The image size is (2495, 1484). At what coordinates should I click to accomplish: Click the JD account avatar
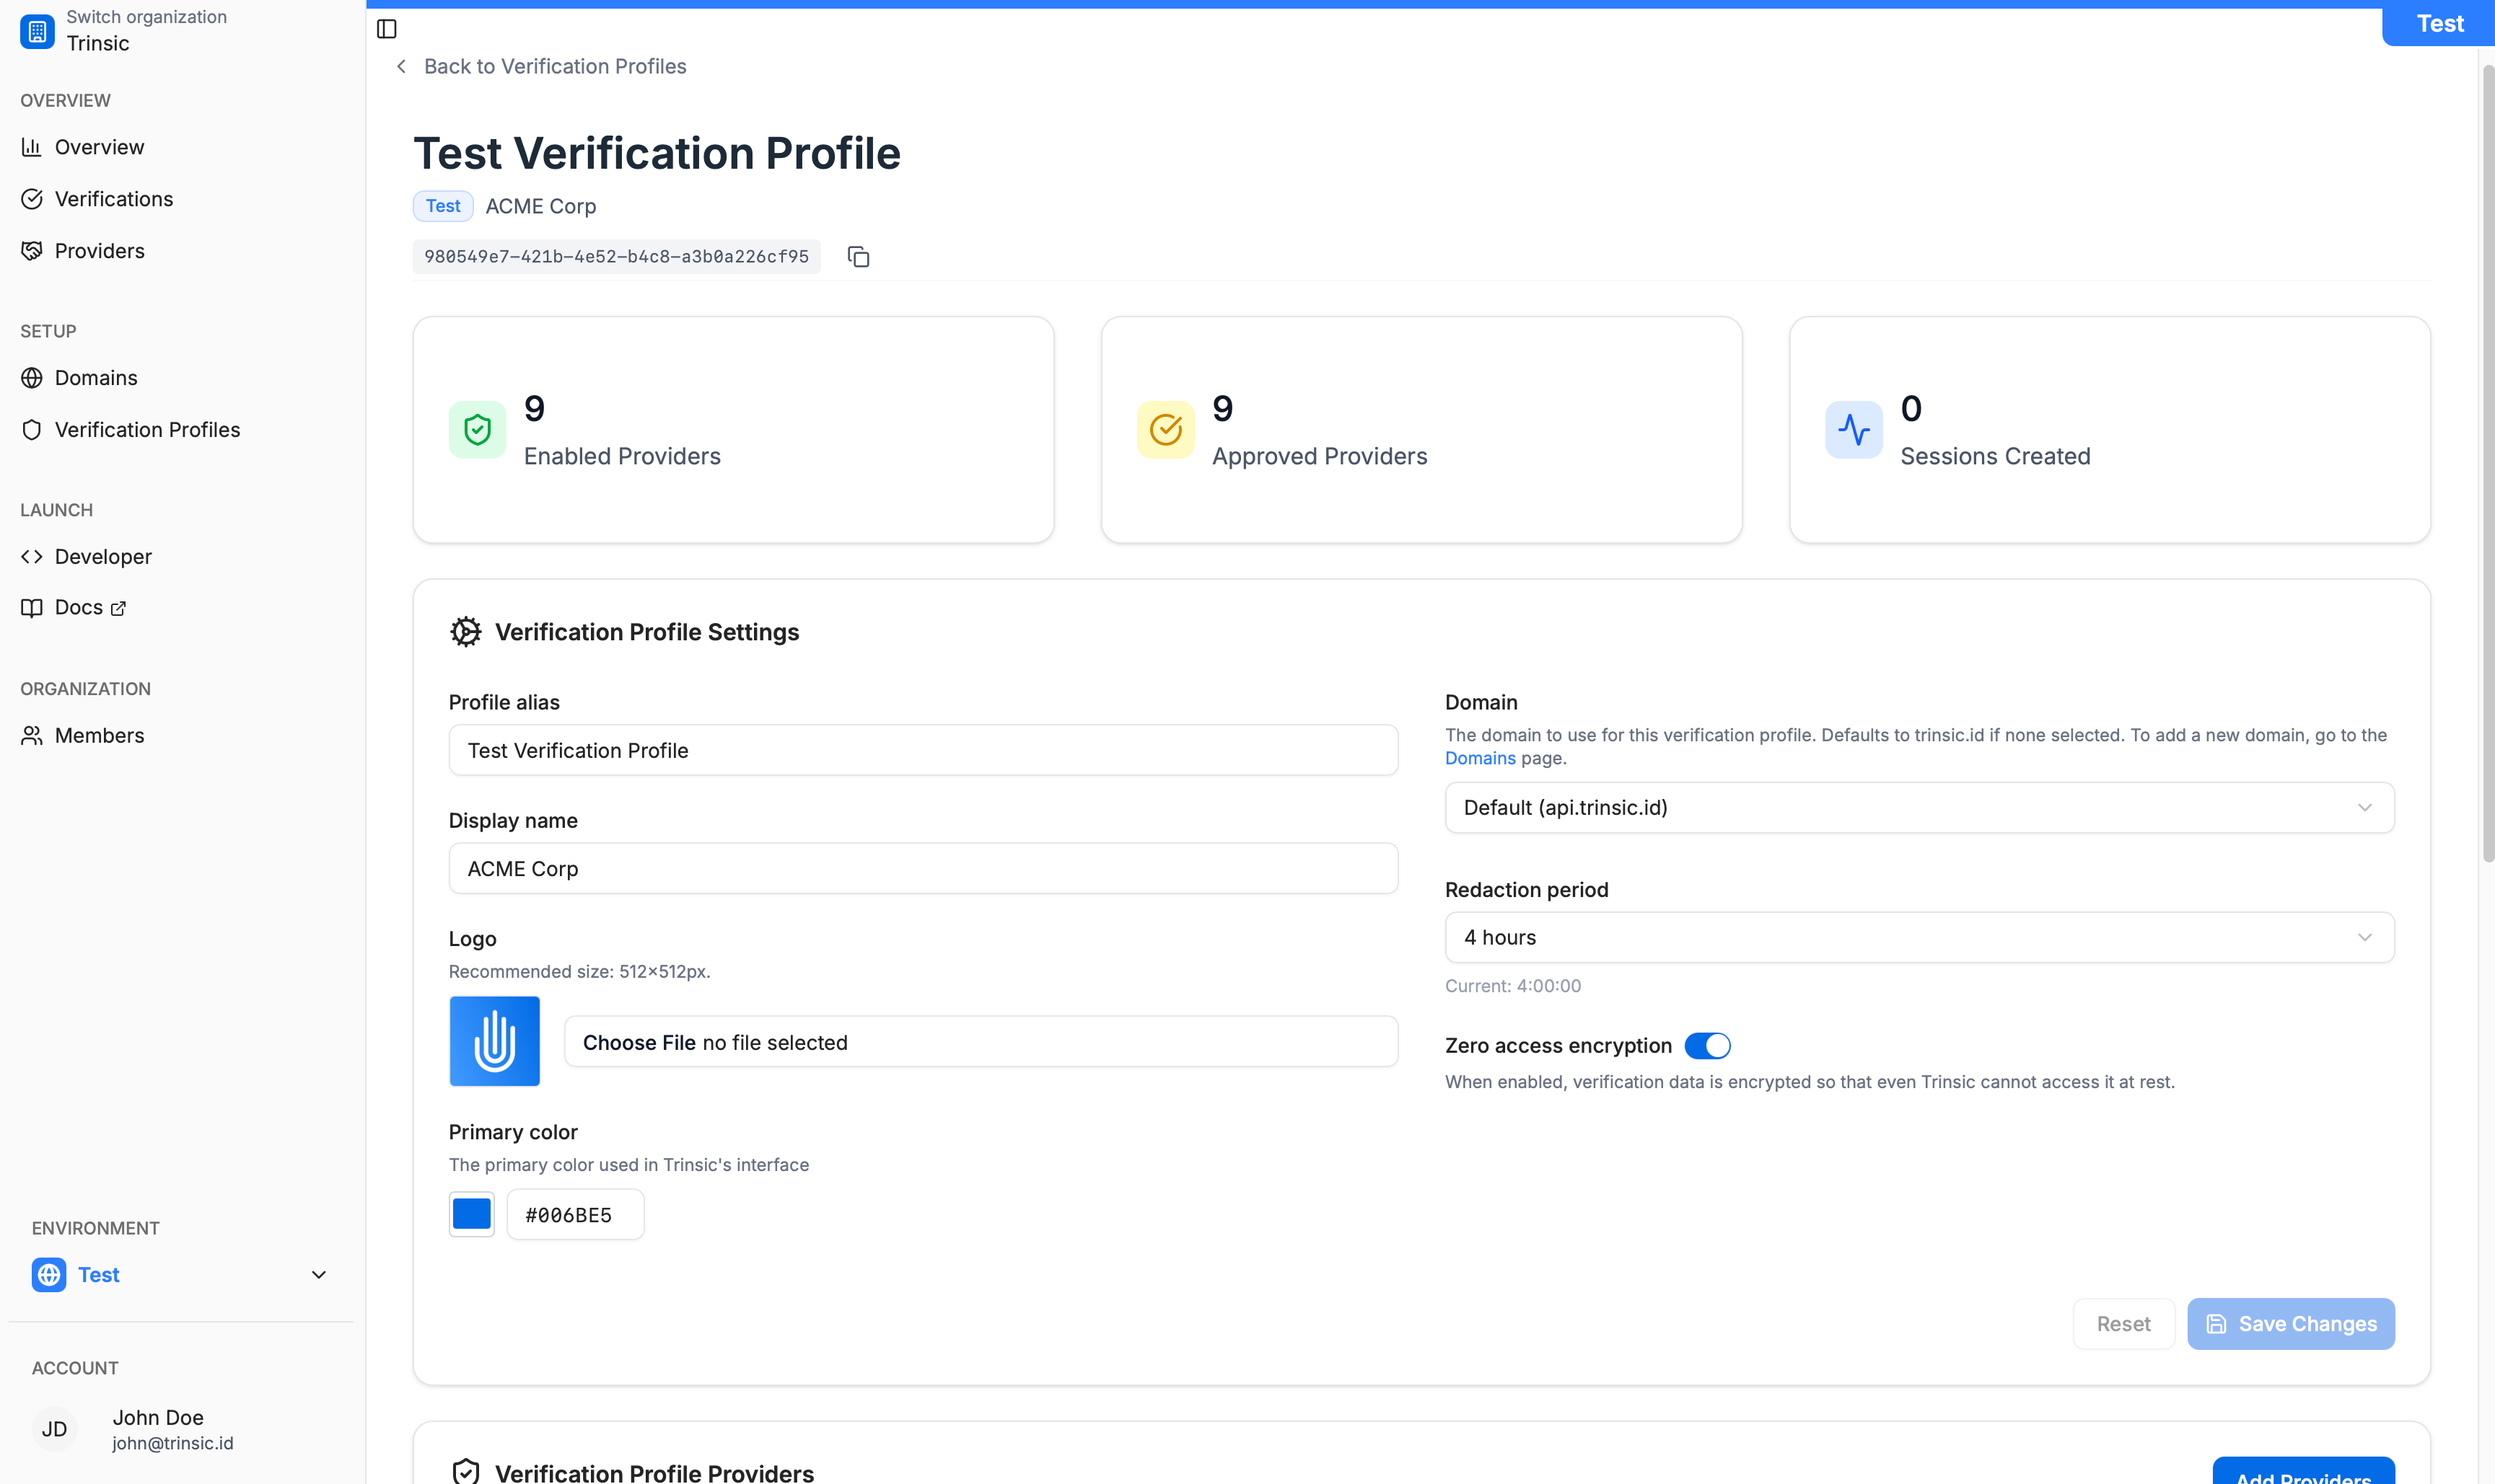coord(55,1429)
